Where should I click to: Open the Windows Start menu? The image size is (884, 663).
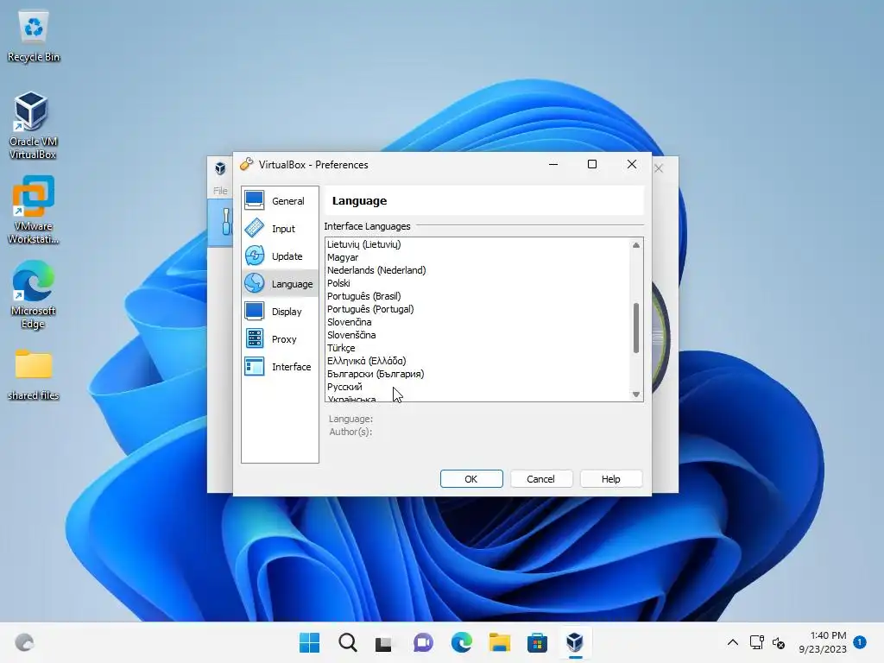point(309,642)
